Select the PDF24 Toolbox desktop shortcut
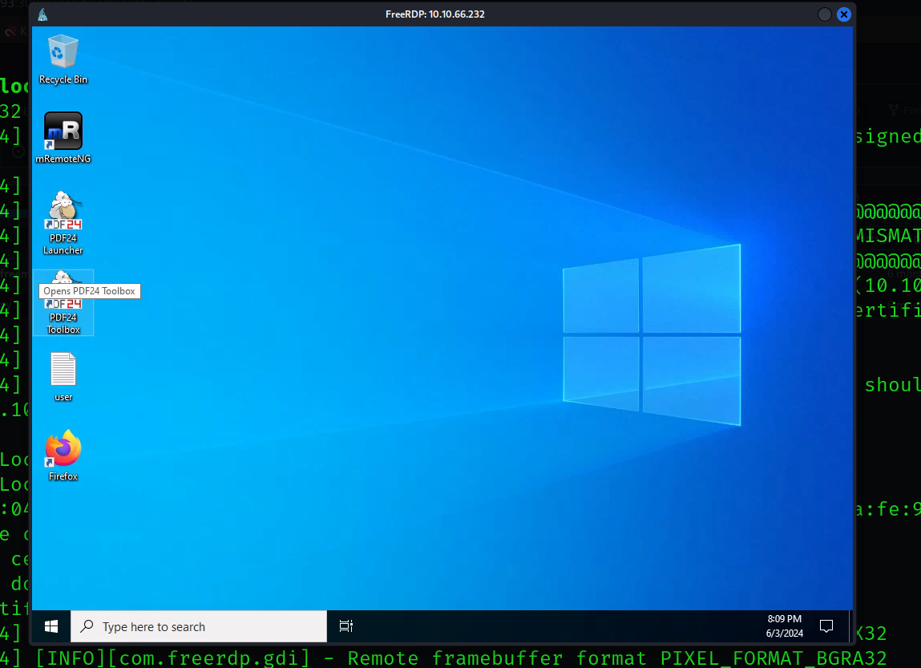This screenshot has width=921, height=668. (x=63, y=303)
